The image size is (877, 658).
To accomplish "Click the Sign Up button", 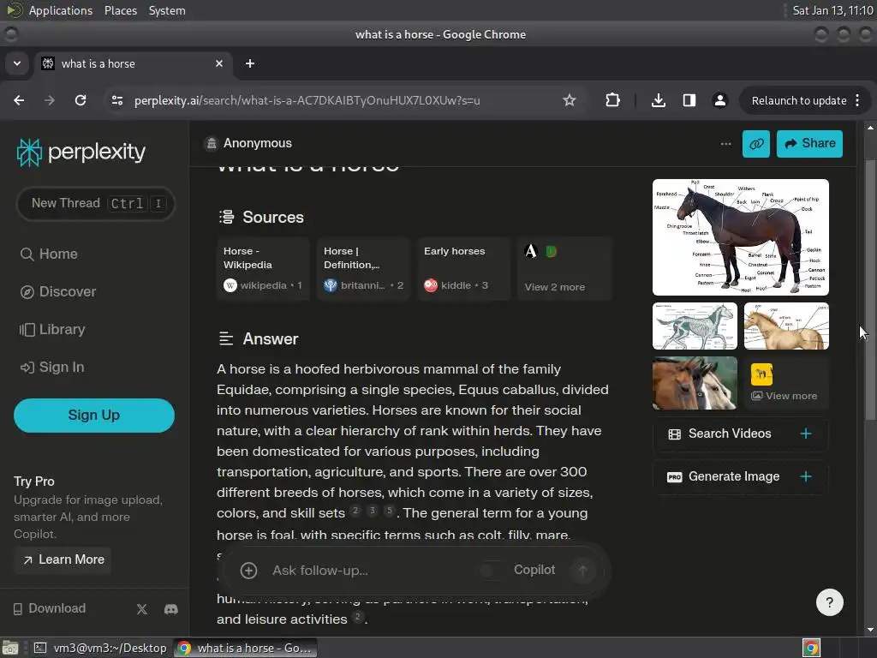I will click(94, 416).
